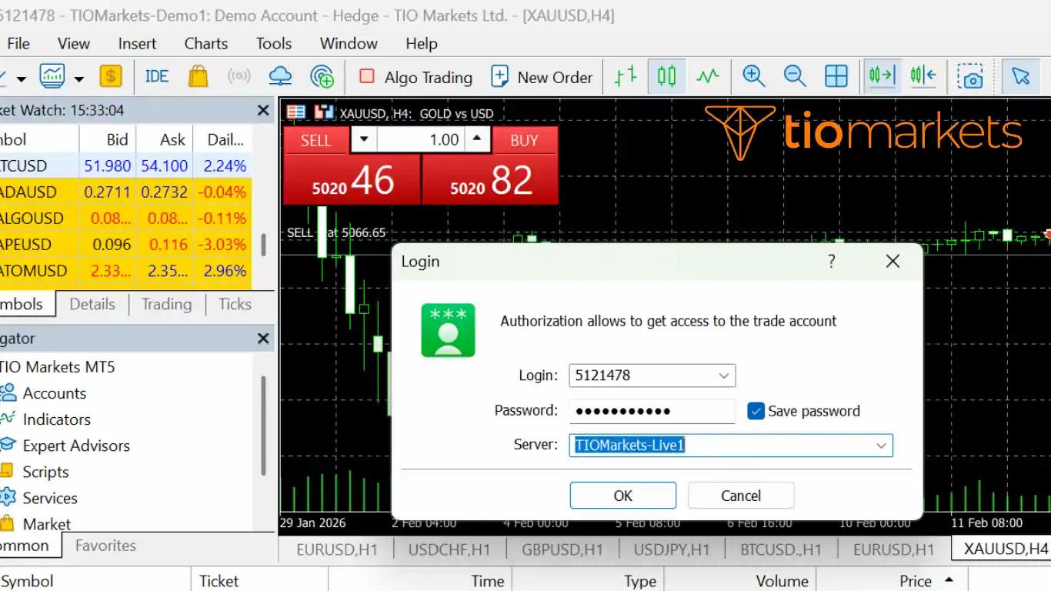
Task: Switch to the EURUSD,H1 chart tab after USDCHF
Action: (x=893, y=549)
